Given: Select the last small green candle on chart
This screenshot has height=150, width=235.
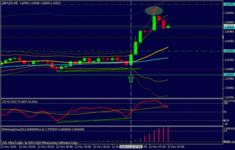Looking at the screenshot, I should [168, 27].
